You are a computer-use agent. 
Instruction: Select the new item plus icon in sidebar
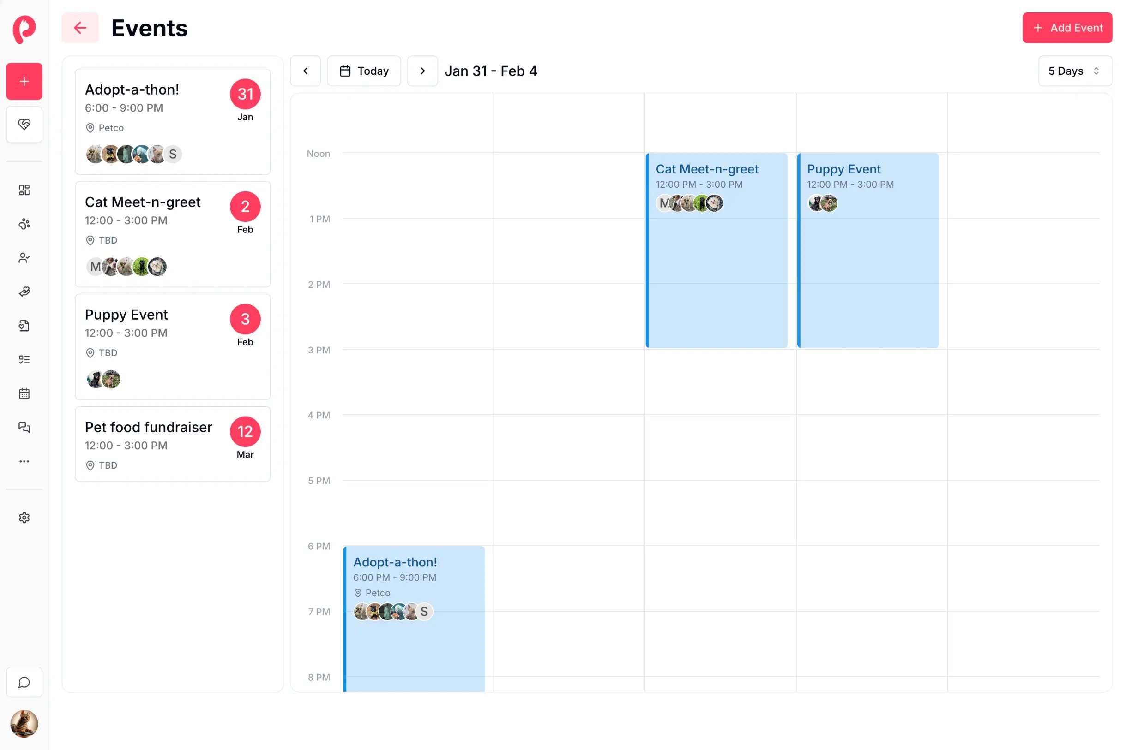[24, 81]
